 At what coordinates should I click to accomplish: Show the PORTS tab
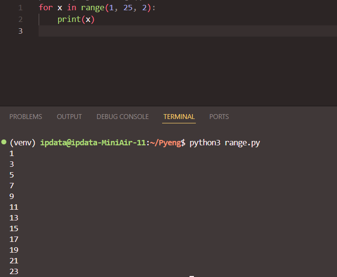pyautogui.click(x=219, y=117)
